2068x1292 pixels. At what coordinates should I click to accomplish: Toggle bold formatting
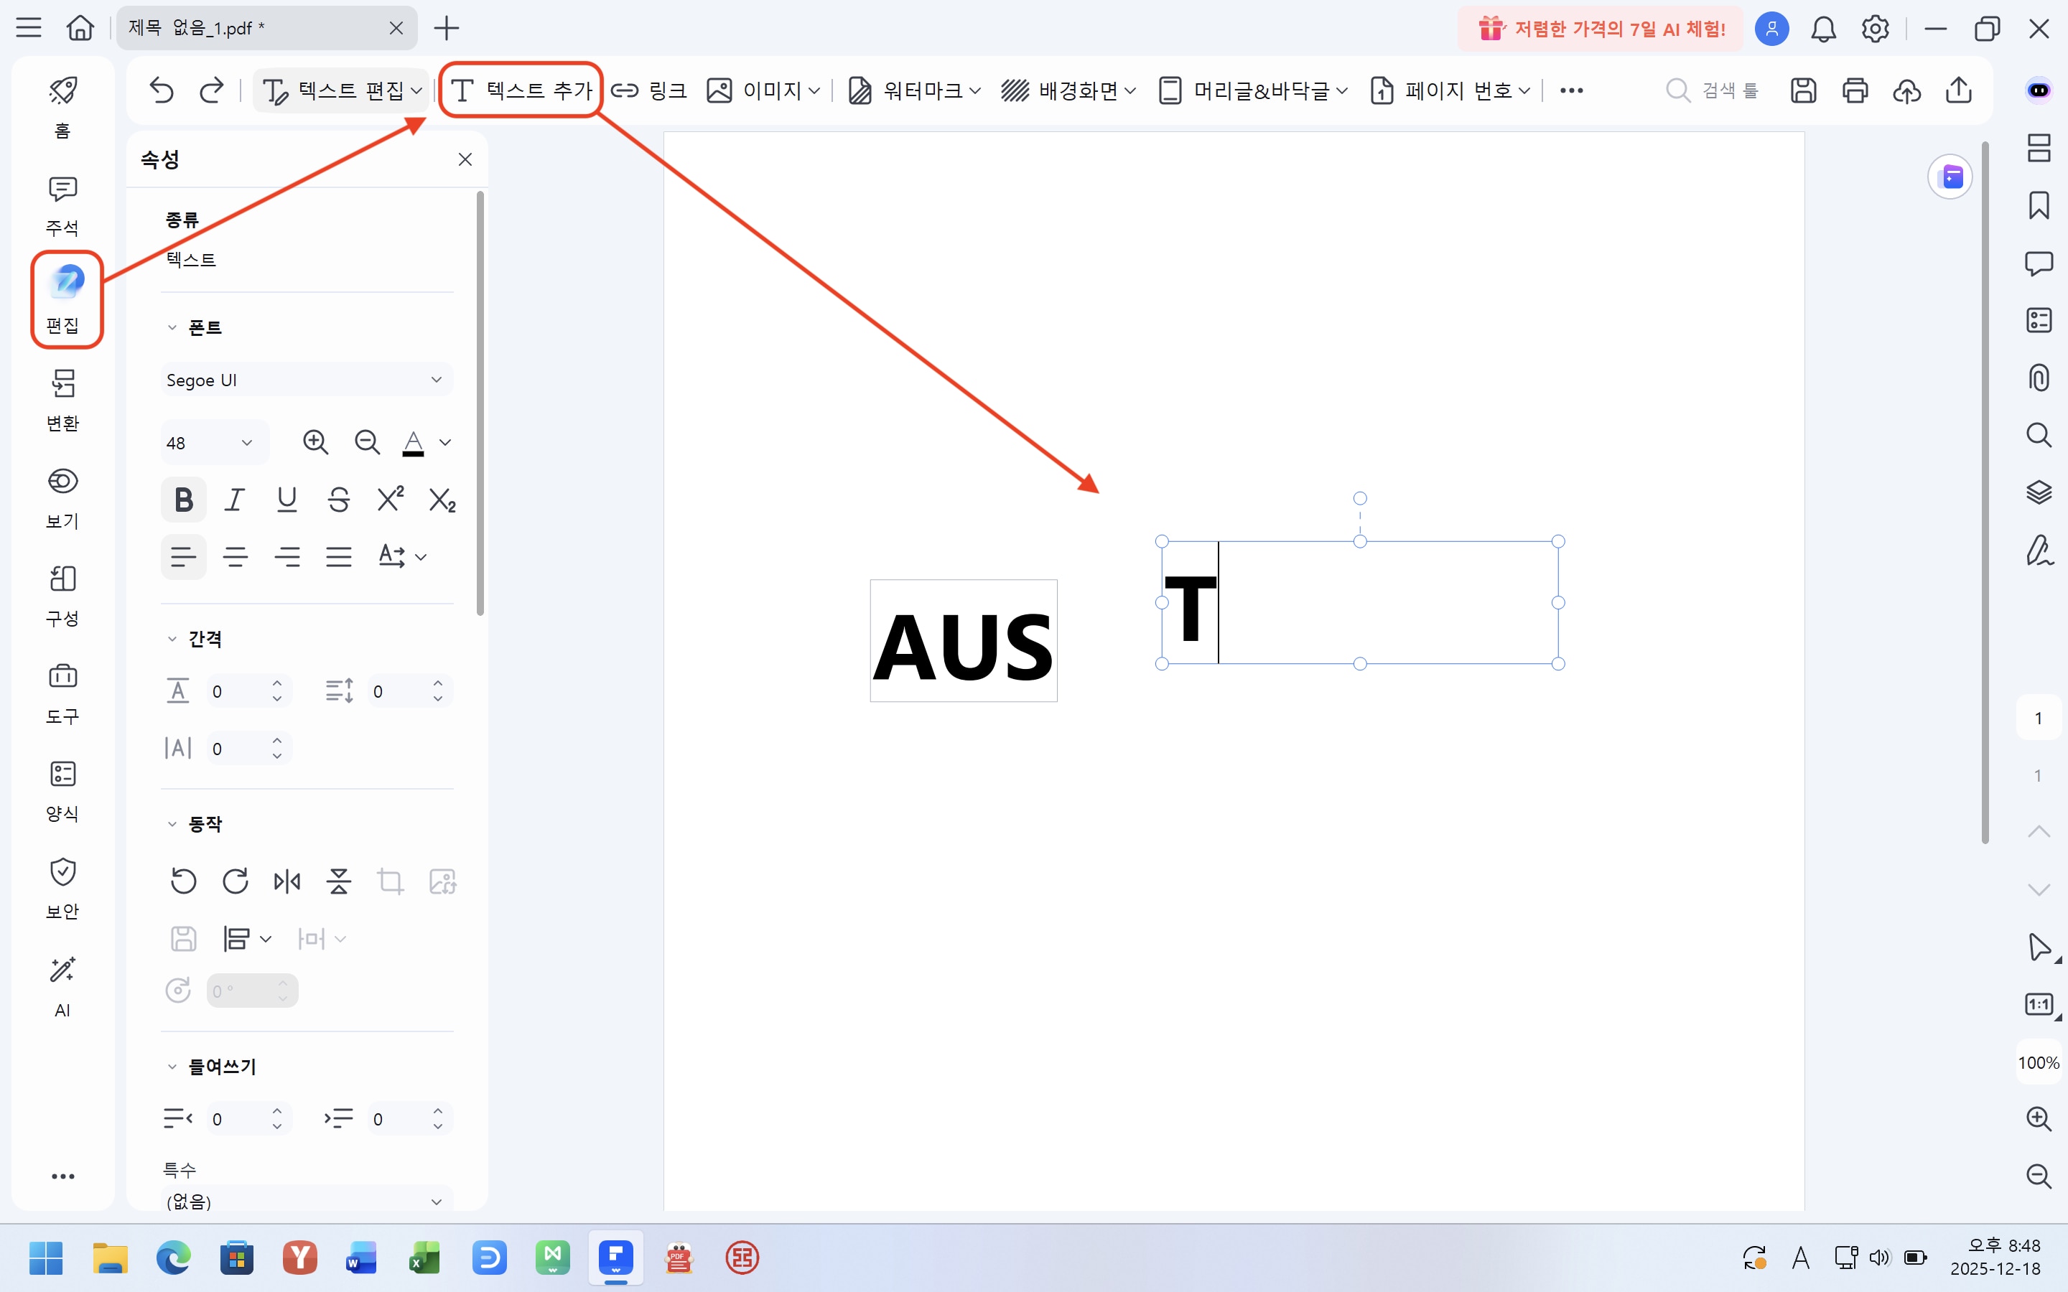pyautogui.click(x=183, y=499)
